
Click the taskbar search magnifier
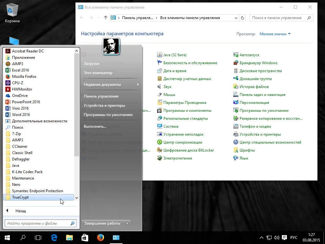[x=23, y=238]
